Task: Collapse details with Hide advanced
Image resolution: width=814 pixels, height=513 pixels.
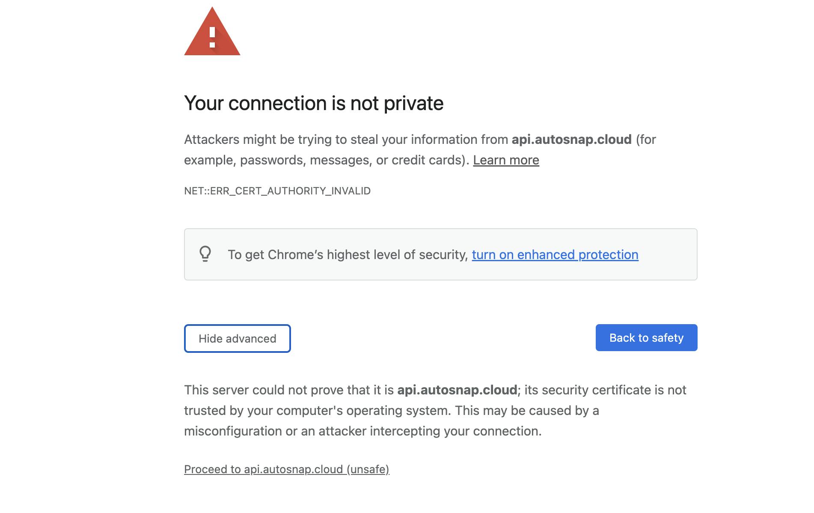Action: pyautogui.click(x=237, y=339)
